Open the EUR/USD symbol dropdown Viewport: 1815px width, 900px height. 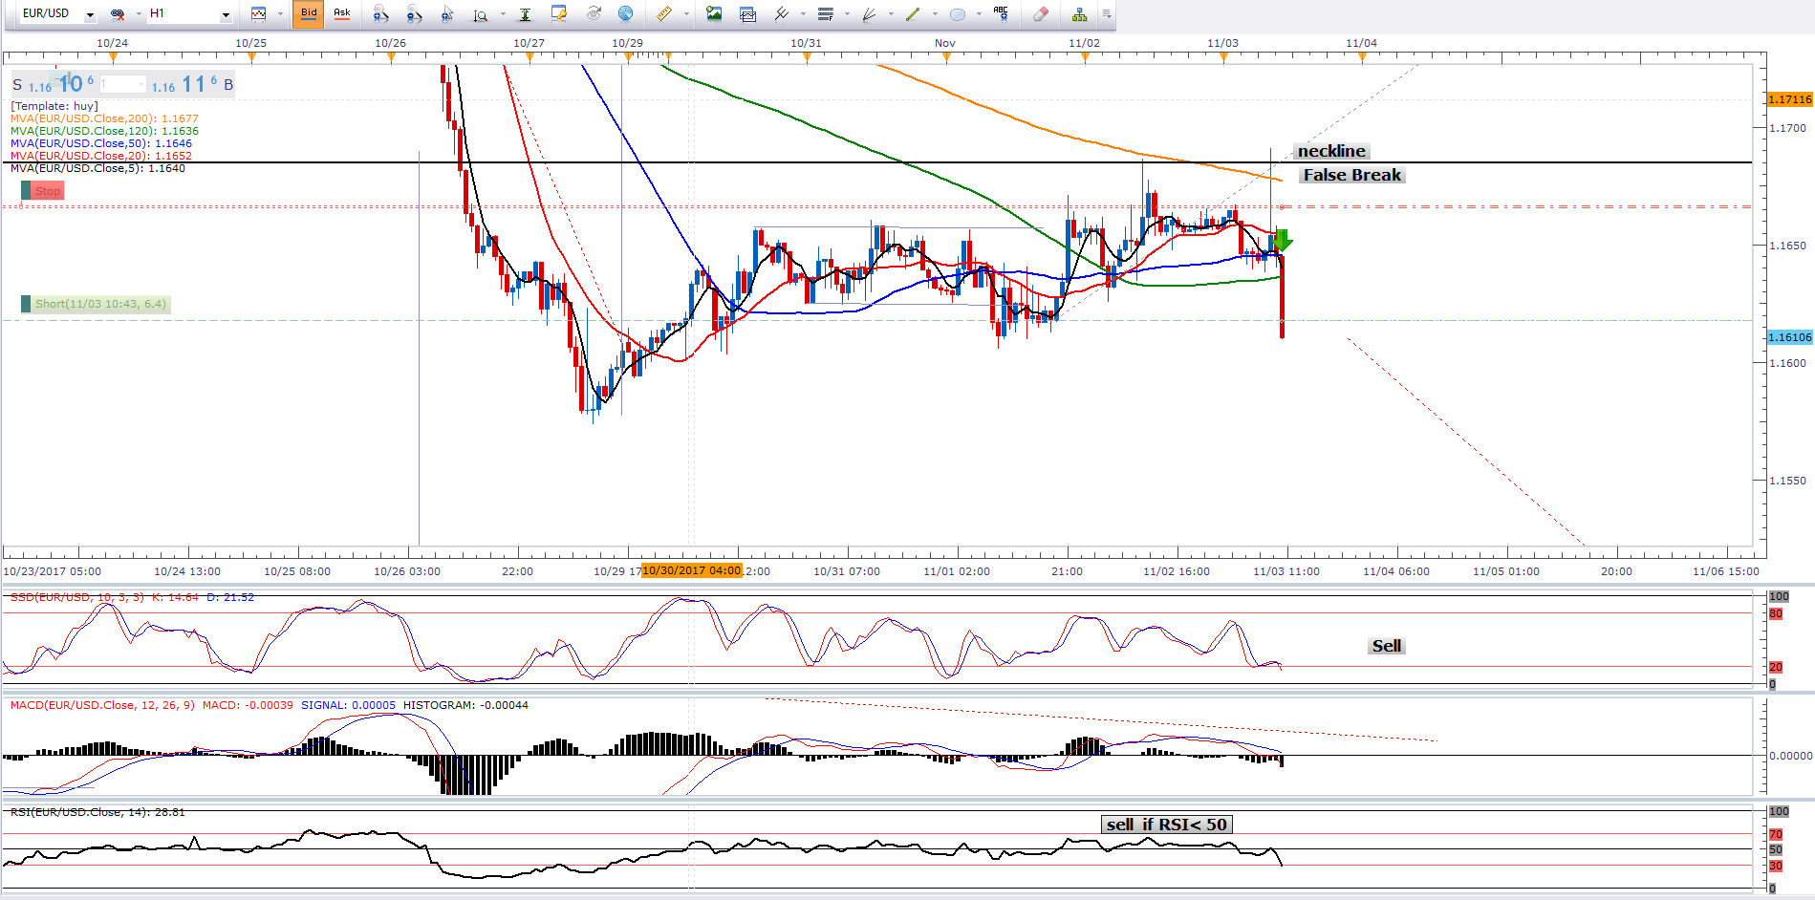[x=90, y=15]
